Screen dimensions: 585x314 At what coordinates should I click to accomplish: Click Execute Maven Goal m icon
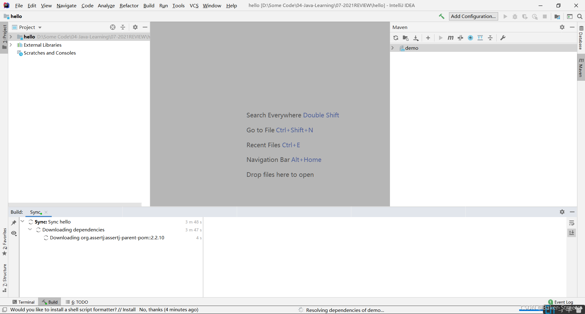pos(450,38)
